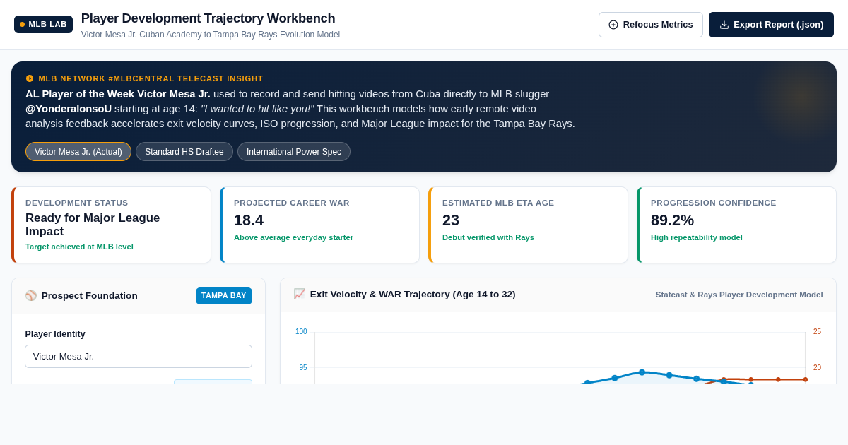Screen dimensions: 848x445
Task: Click the Statcast & Rays Player Development Model label
Action: pyautogui.click(x=739, y=295)
